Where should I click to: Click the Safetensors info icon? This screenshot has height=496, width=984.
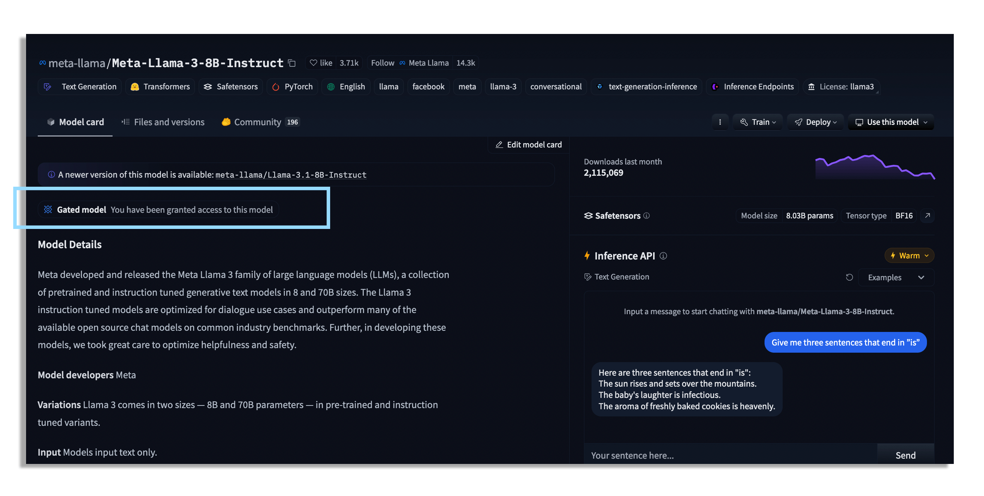pos(646,216)
